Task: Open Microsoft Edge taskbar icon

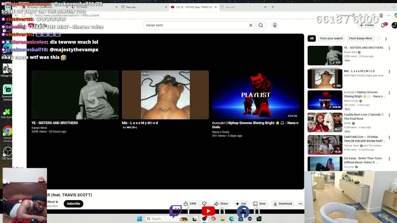Action: (x=232, y=219)
